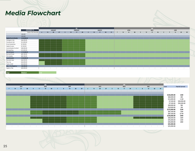Click the $175,000.00 cost value in lower table
The image size is (195, 151).
point(171,110)
